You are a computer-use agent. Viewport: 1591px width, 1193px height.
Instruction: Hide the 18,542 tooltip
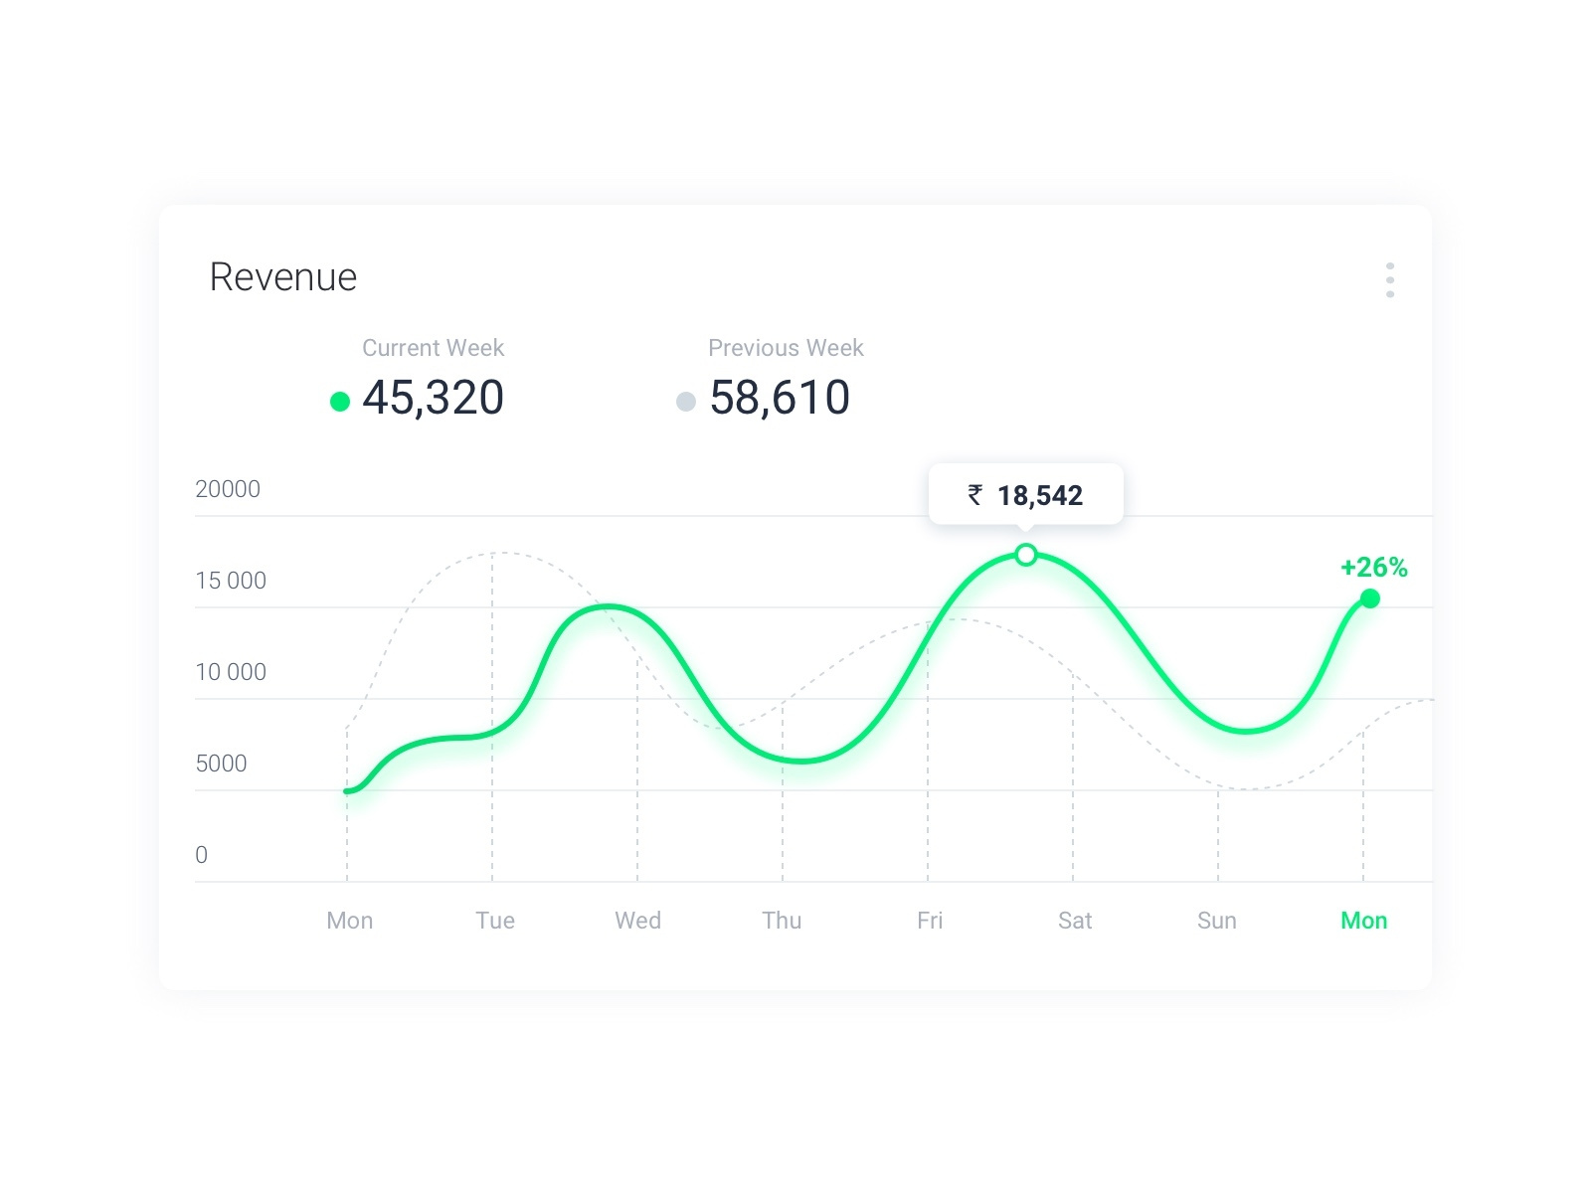click(x=1025, y=493)
